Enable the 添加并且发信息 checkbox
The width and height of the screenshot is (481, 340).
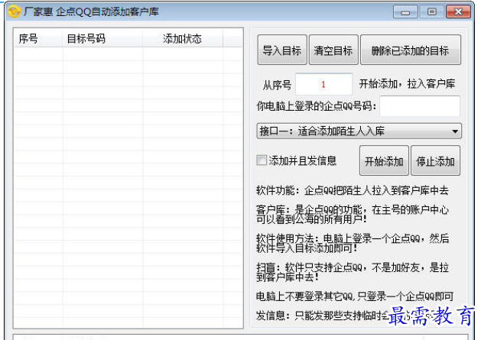click(x=262, y=160)
